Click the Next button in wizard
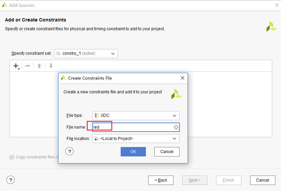Viewport: 281px width, 191px height. 195,180
